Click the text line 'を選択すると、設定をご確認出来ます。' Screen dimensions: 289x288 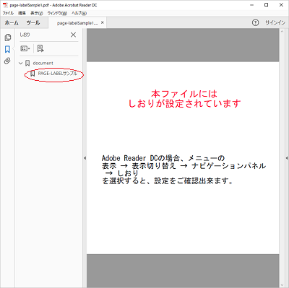point(168,181)
